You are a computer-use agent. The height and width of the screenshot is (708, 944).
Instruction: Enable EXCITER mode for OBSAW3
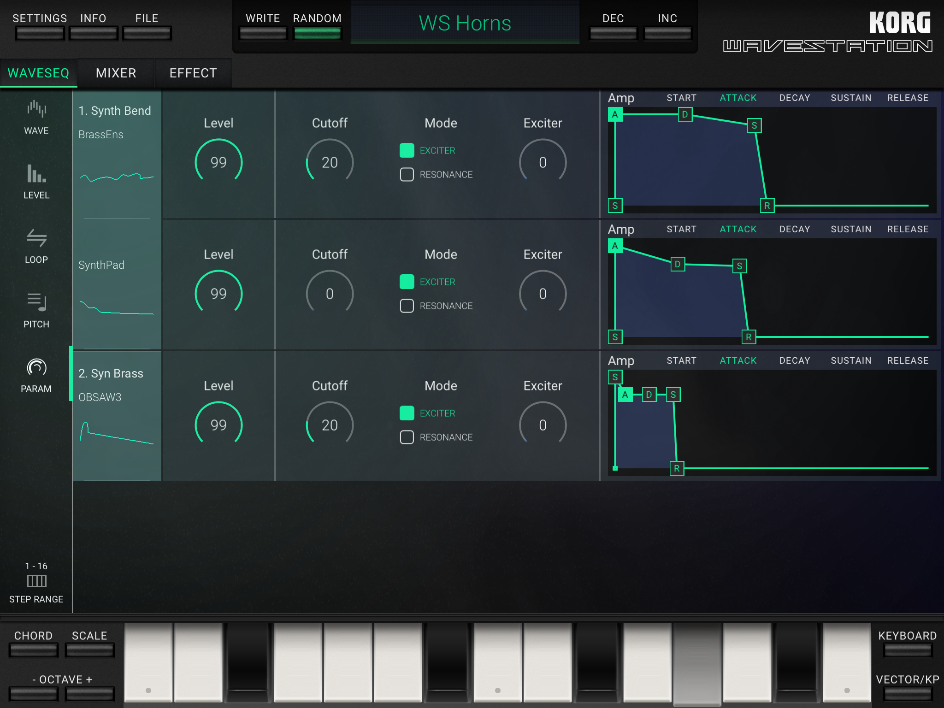407,413
